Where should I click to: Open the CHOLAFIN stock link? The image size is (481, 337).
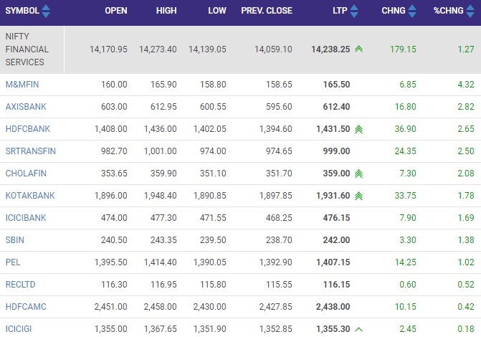26,174
